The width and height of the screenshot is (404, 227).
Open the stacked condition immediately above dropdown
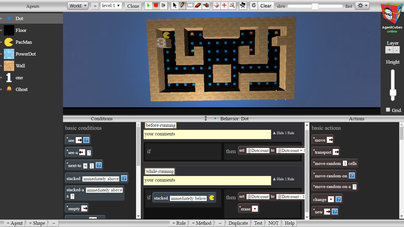101,179
